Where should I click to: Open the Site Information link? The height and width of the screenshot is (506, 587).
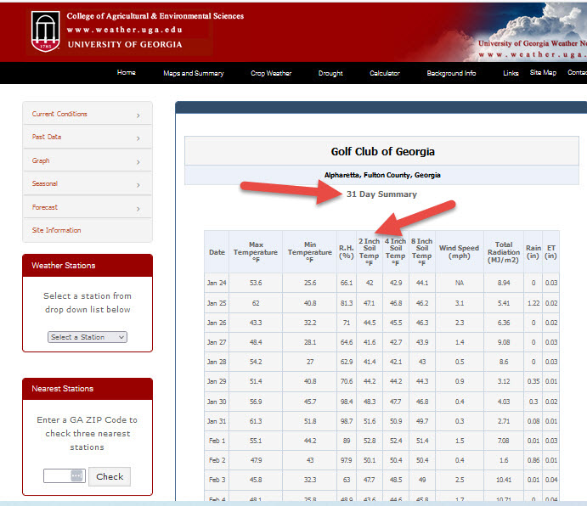[x=57, y=230]
